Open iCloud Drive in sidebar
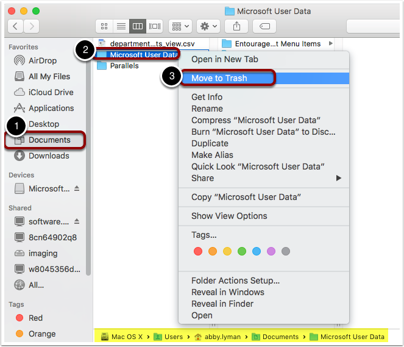404x347 pixels. (51, 92)
